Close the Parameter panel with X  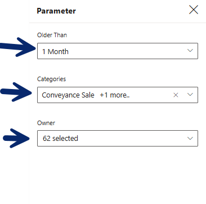click(194, 10)
